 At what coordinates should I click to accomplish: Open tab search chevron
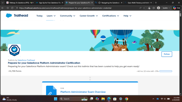point(3,3)
